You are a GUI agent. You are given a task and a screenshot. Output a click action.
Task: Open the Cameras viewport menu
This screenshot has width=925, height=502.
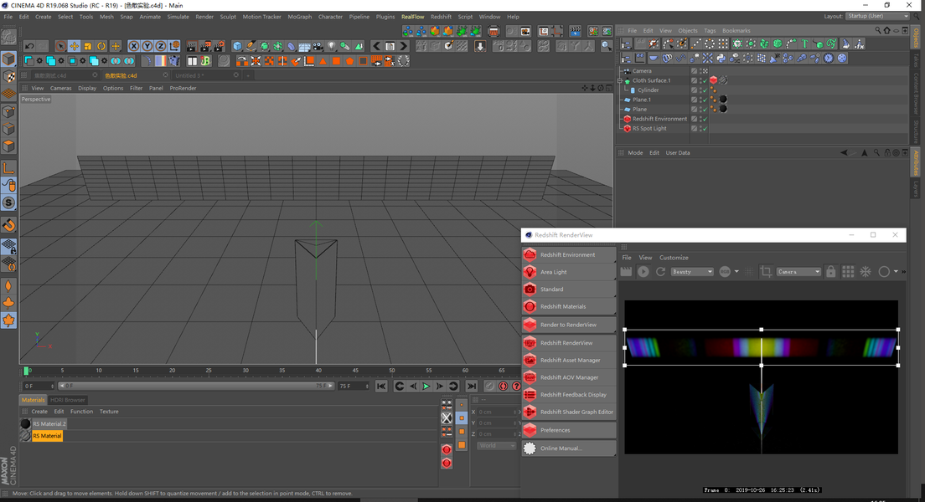[x=61, y=89]
